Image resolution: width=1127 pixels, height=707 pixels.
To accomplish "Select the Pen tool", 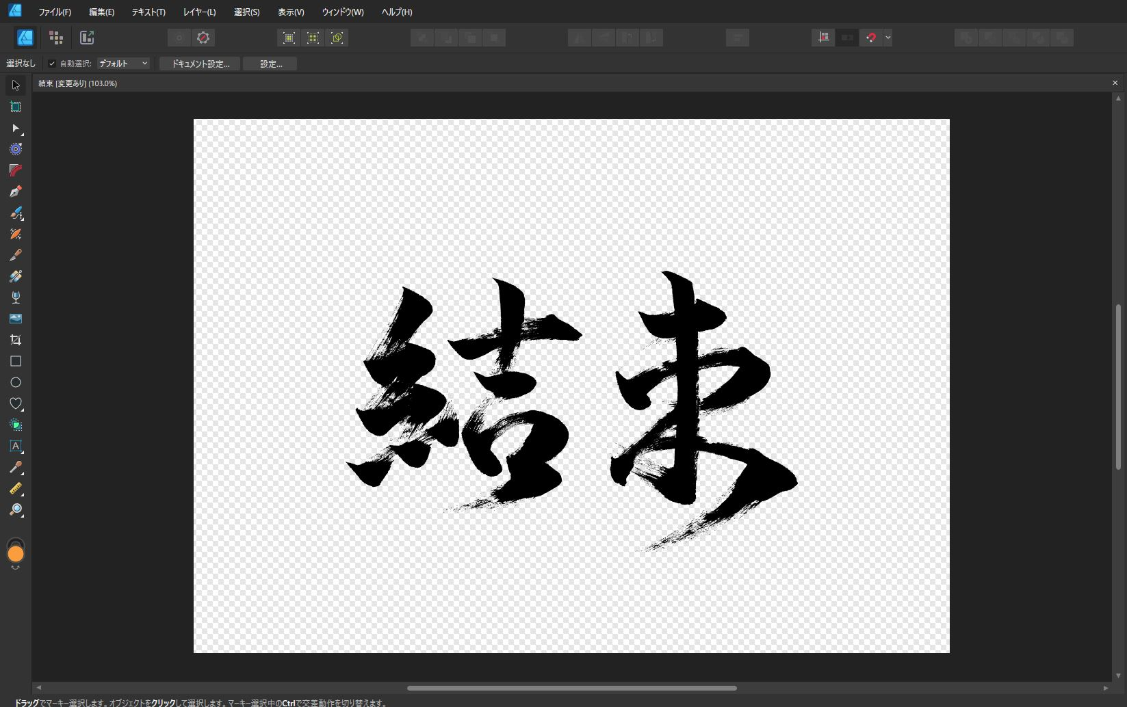I will coord(16,191).
